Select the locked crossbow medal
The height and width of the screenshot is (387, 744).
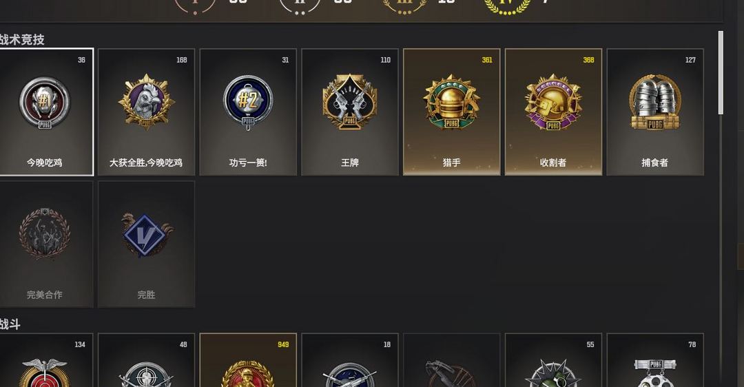click(x=452, y=360)
